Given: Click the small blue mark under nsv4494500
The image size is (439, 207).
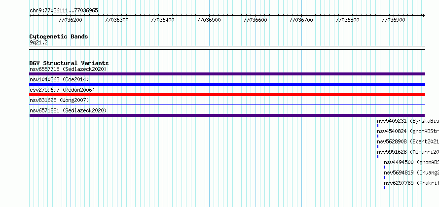Looking at the screenshot, I should [385, 167].
